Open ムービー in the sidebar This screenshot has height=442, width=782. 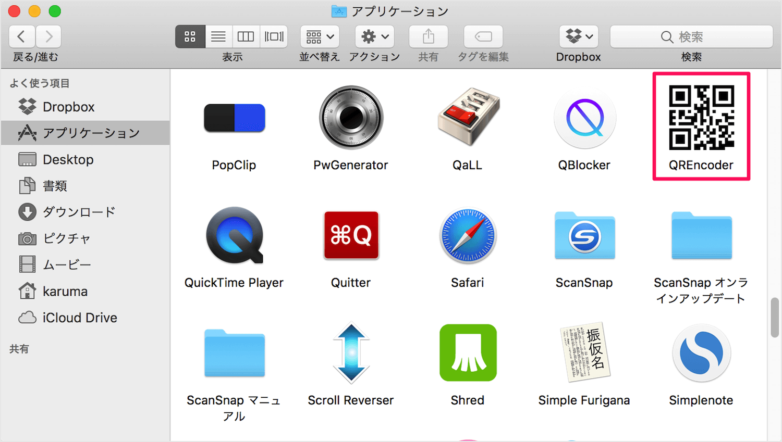85,264
